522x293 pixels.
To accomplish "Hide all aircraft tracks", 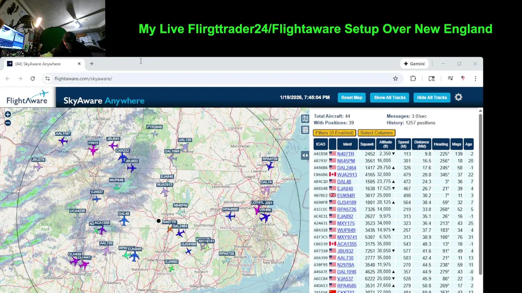I will click(x=432, y=97).
